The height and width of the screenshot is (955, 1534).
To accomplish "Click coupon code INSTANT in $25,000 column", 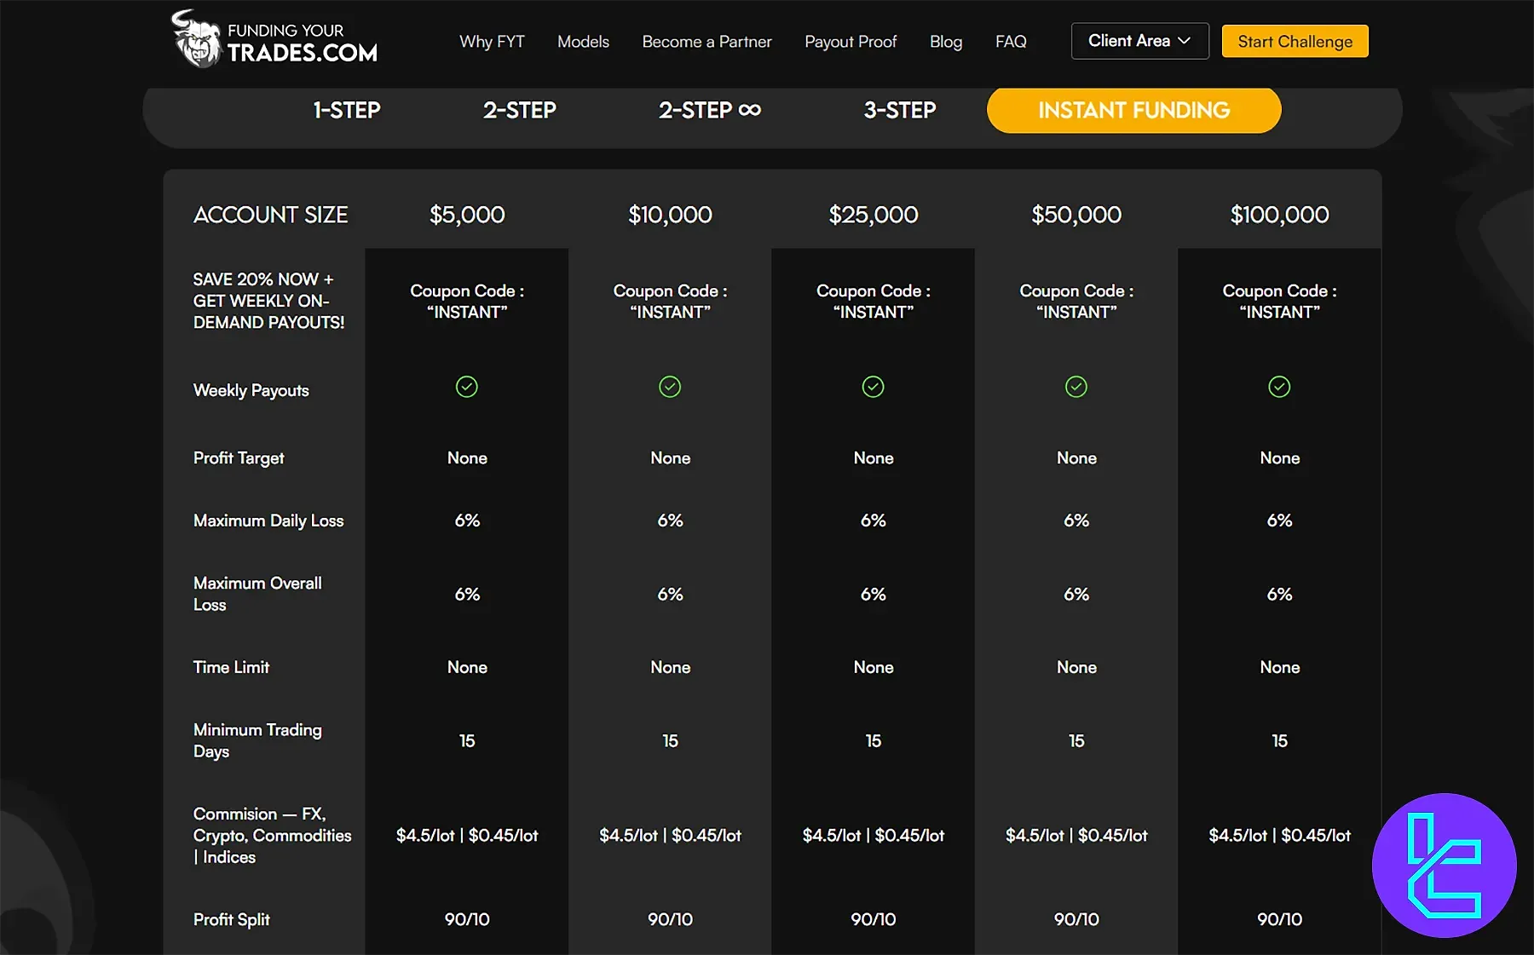I will click(874, 302).
